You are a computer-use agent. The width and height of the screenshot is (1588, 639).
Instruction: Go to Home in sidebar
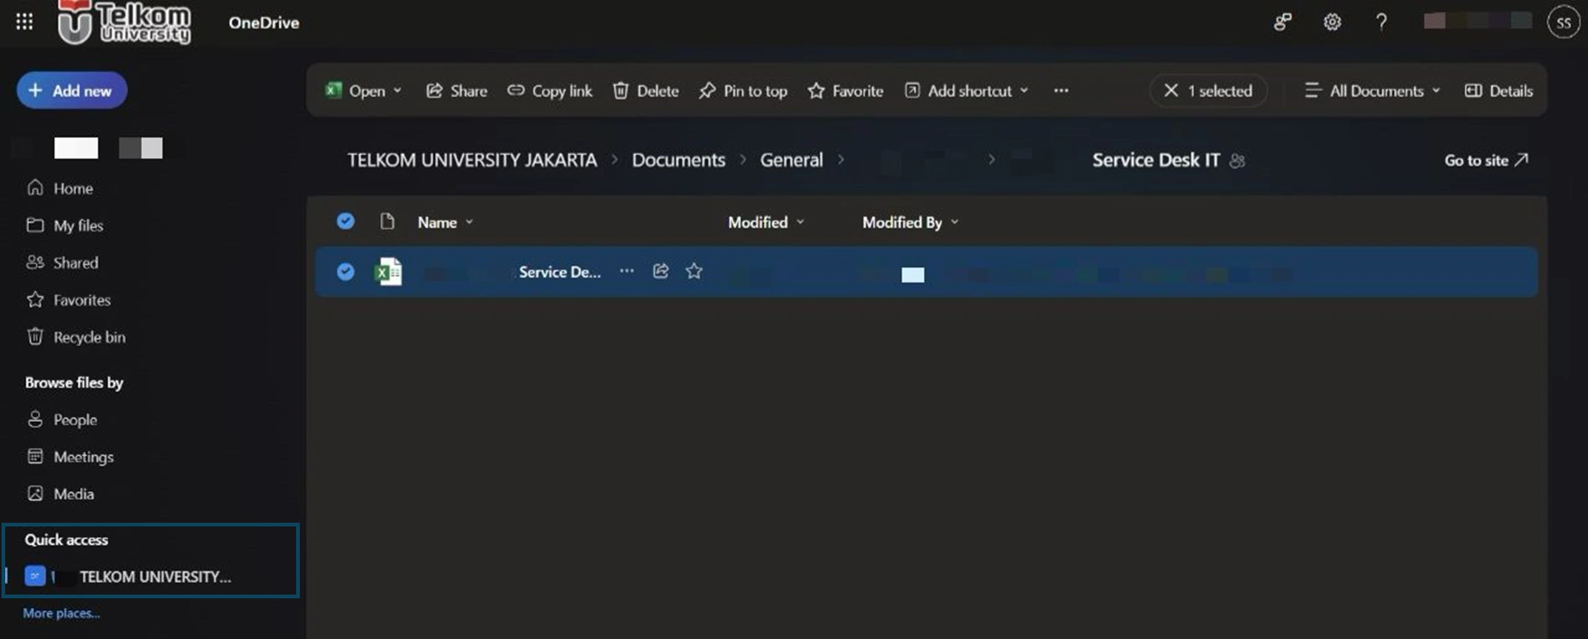coord(59,188)
